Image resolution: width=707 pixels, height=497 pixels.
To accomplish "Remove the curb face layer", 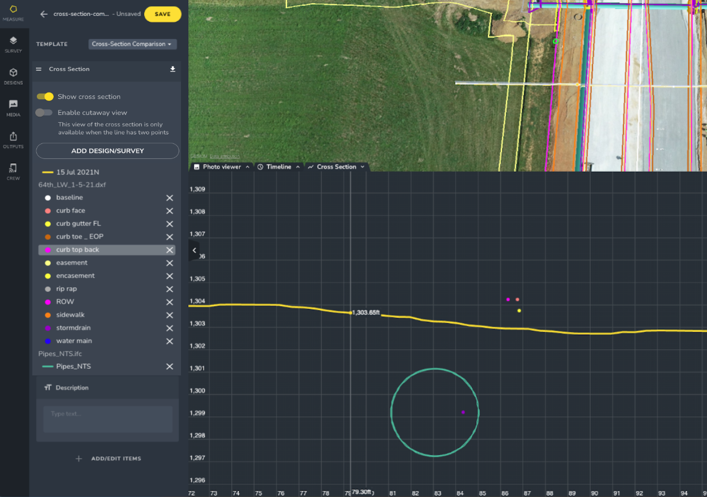I will (170, 211).
